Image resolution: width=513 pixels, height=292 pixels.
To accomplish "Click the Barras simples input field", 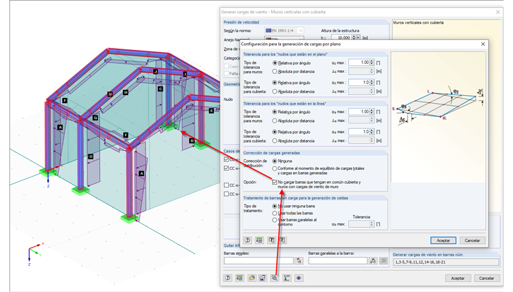I will 259,261.
